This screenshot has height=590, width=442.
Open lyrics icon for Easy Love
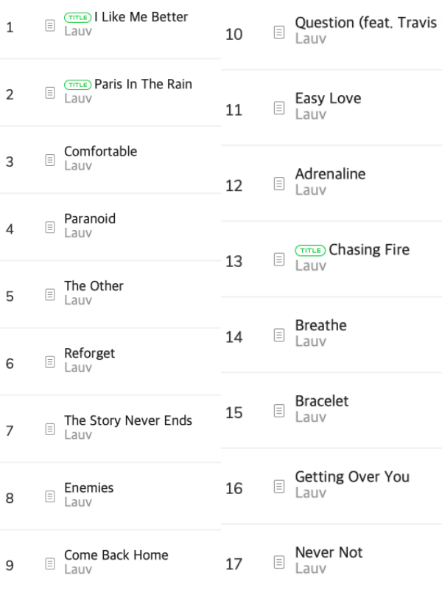coord(279,108)
